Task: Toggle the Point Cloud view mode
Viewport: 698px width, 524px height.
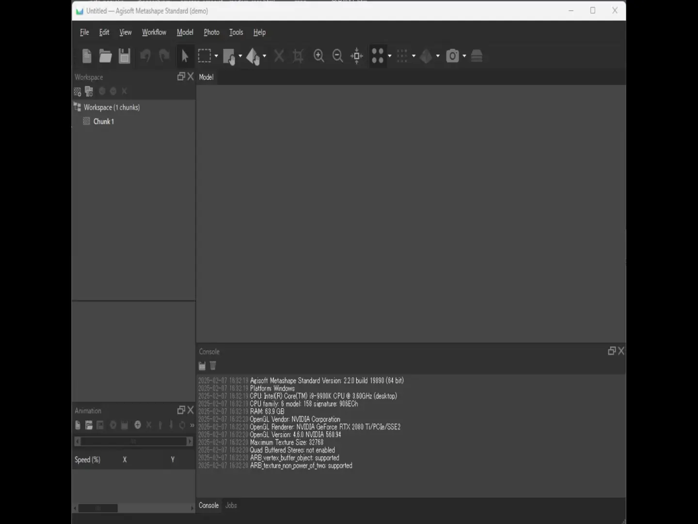Action: 402,56
